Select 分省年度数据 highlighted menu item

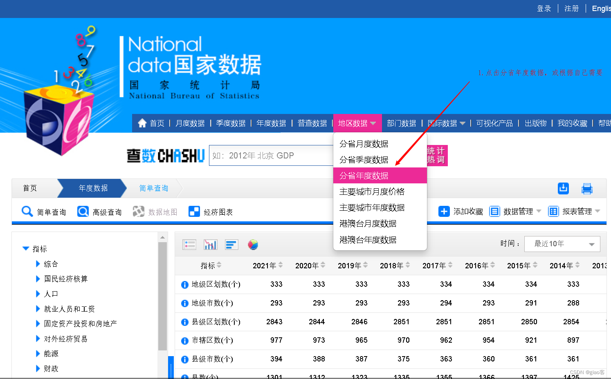(380, 176)
